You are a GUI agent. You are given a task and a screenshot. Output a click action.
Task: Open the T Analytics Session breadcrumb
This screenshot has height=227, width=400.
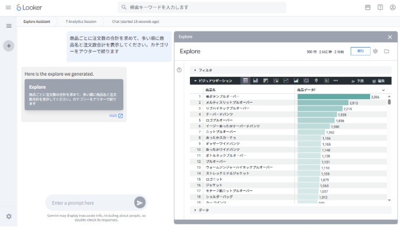tap(81, 22)
